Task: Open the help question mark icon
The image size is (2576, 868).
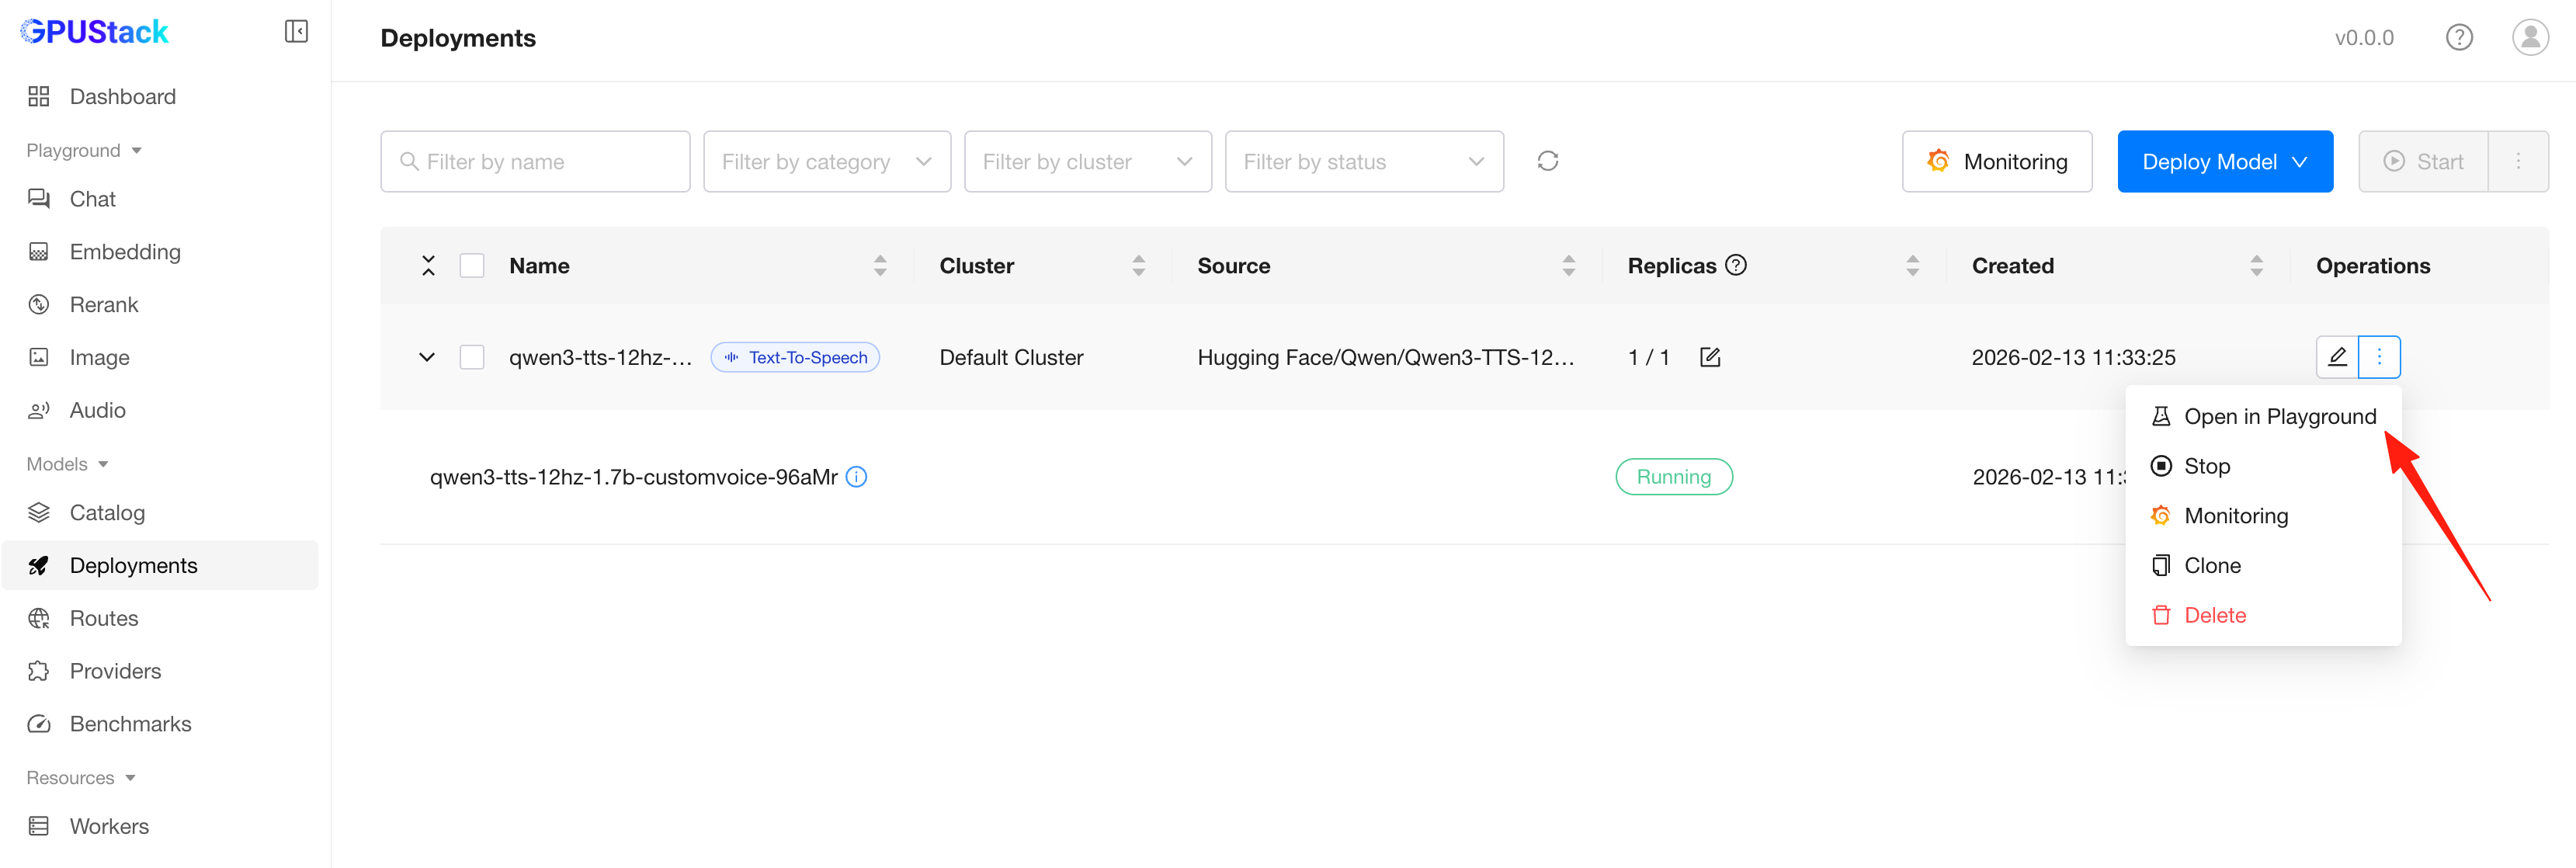Action: [x=2459, y=38]
